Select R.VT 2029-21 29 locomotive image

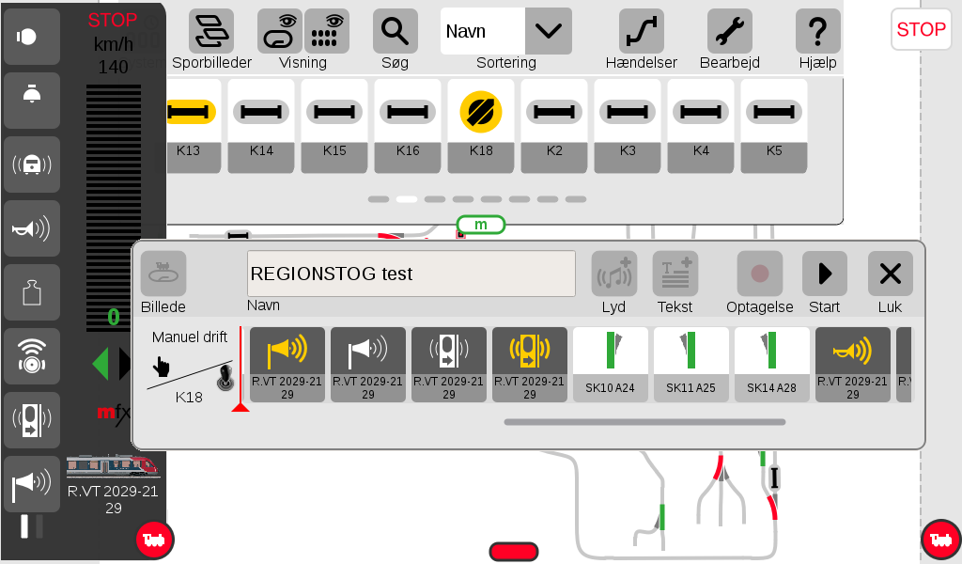click(x=113, y=466)
